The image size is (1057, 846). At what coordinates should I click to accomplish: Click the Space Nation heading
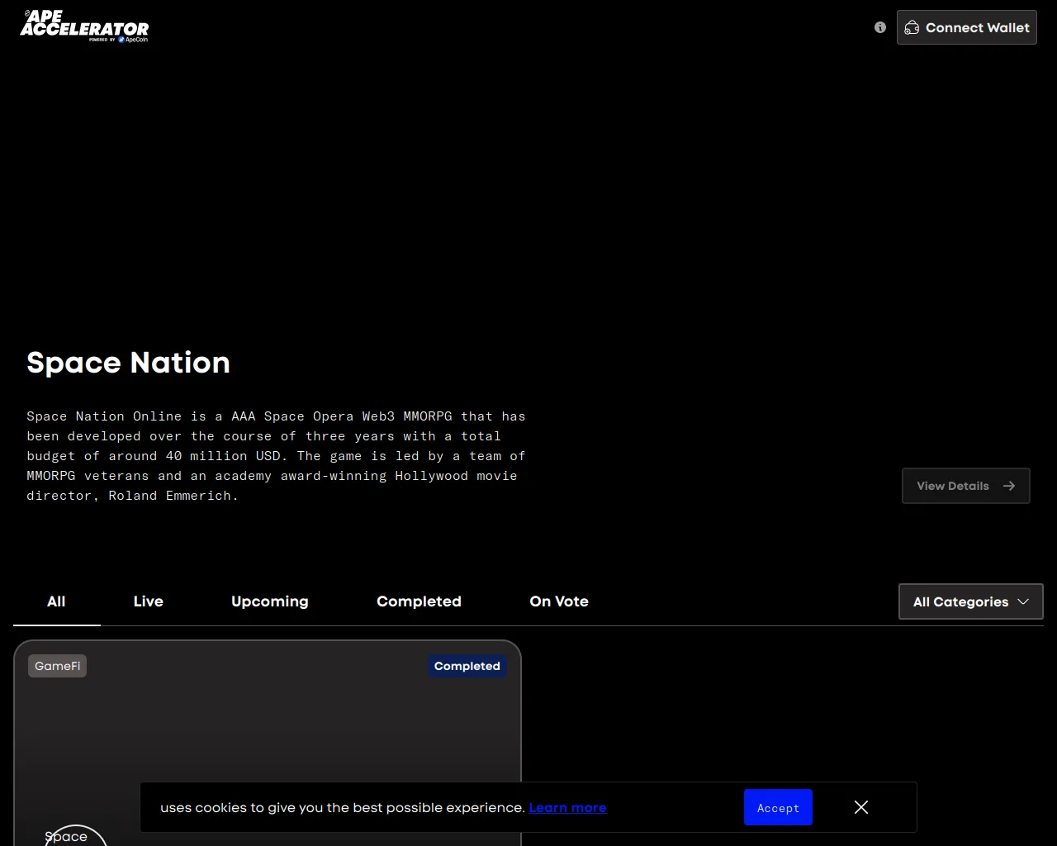pyautogui.click(x=128, y=363)
